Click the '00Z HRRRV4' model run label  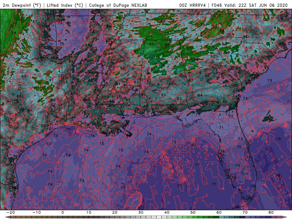[x=193, y=5]
